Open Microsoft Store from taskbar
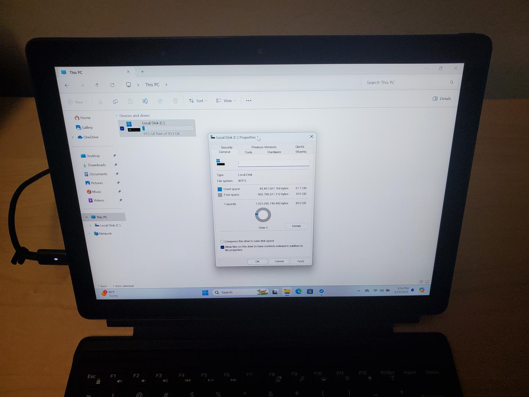This screenshot has width=529, height=397. (310, 291)
